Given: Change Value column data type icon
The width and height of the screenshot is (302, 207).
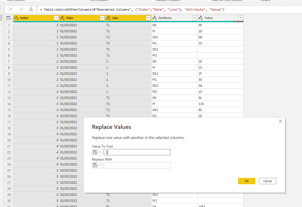Looking at the screenshot, I should click(x=201, y=18).
